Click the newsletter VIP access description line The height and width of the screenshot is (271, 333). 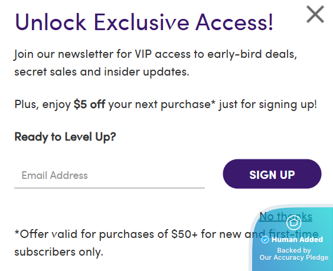coord(155,54)
